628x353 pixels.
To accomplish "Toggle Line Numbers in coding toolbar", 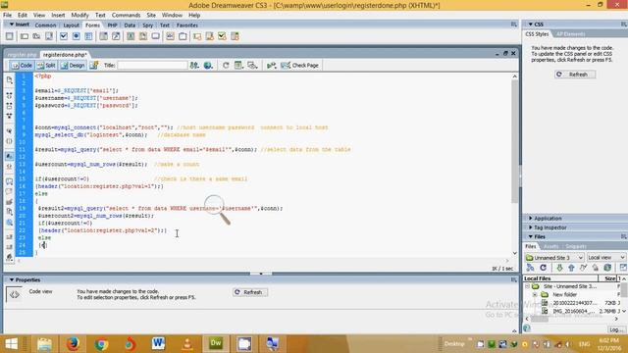I will [9, 157].
